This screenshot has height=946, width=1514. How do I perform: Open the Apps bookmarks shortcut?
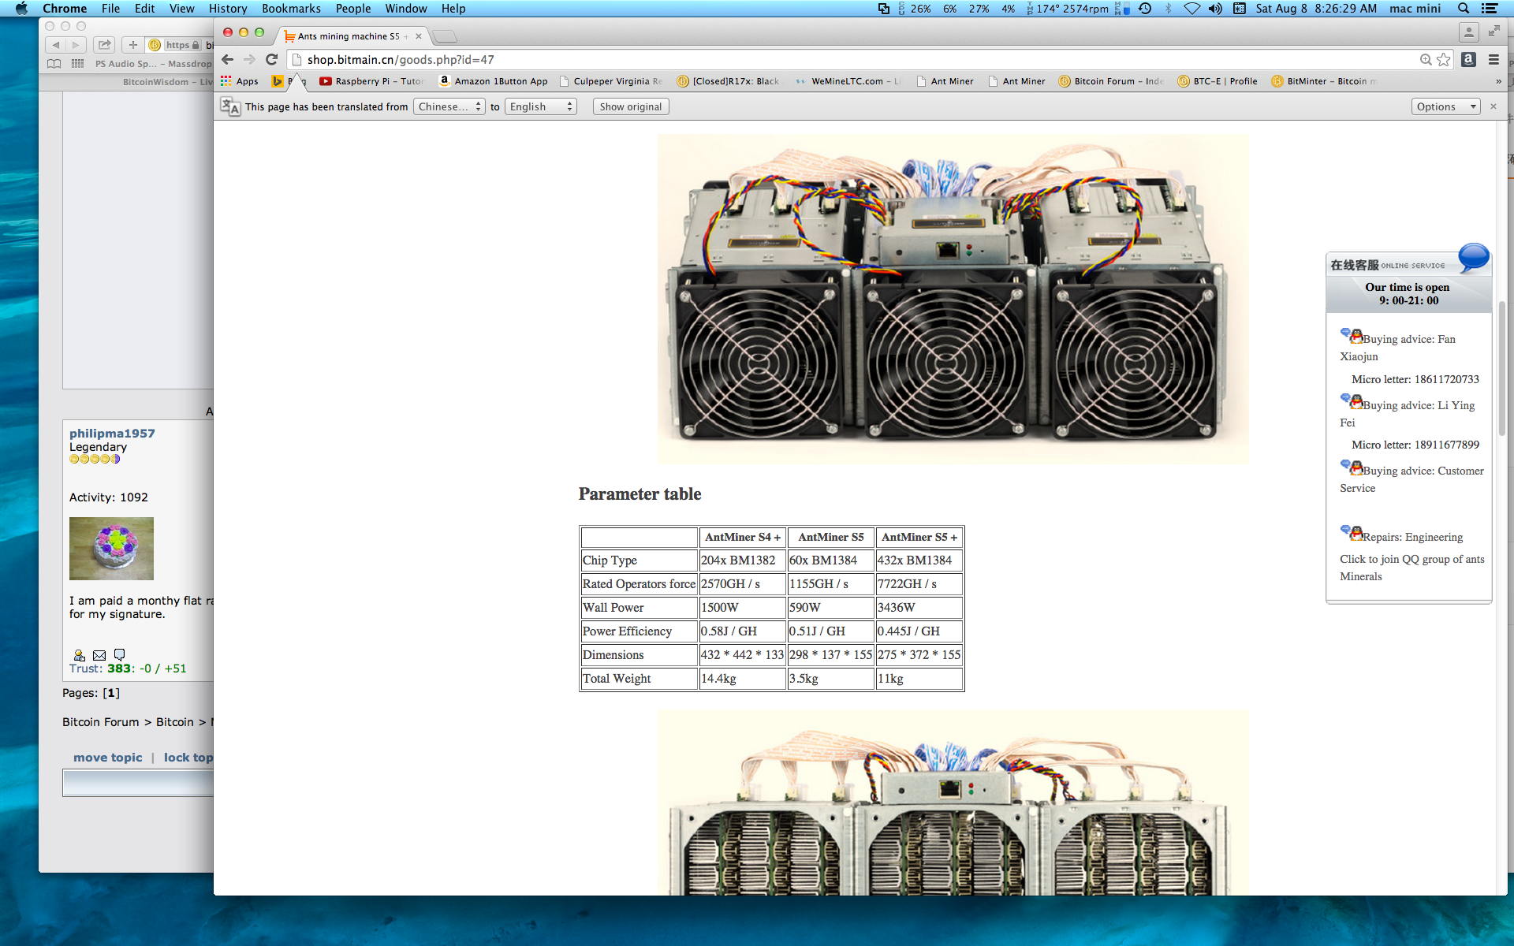(x=240, y=81)
